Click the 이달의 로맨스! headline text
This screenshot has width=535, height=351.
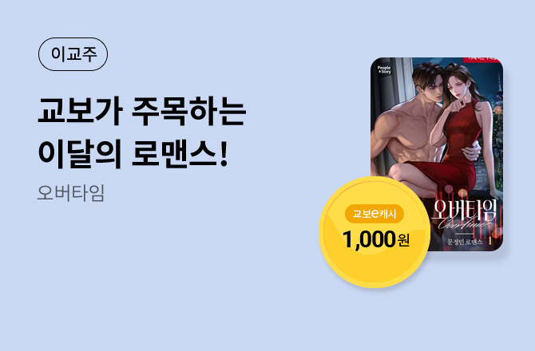point(133,154)
